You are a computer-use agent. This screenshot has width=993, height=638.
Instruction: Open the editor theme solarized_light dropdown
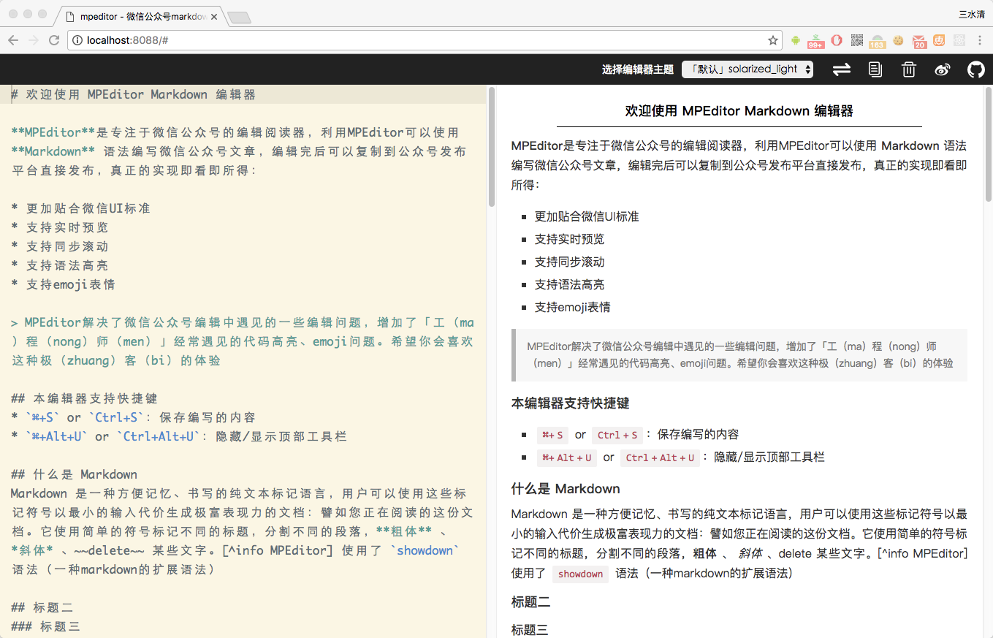tap(747, 69)
